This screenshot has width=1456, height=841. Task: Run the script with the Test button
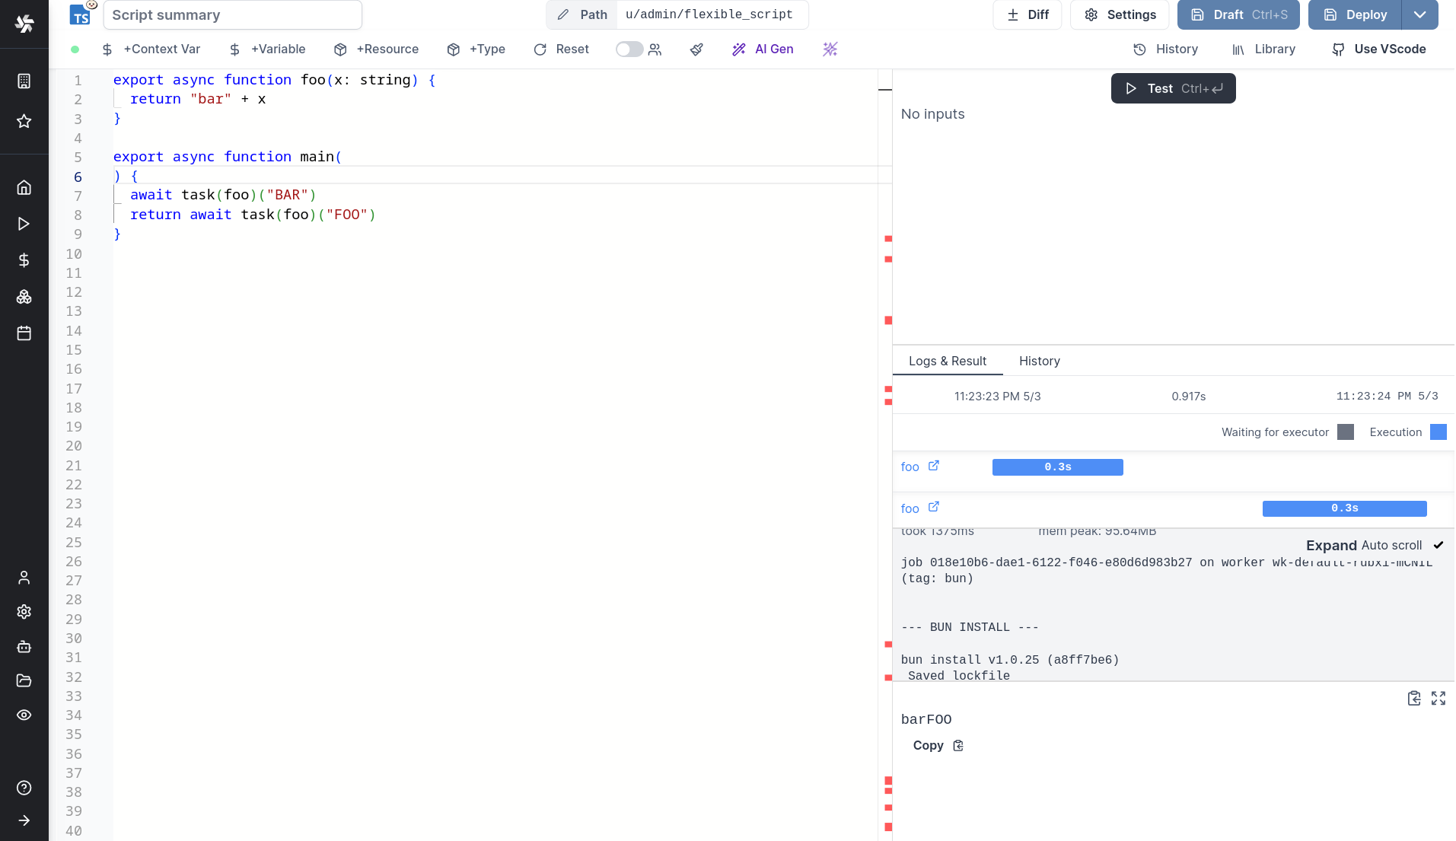(1172, 88)
